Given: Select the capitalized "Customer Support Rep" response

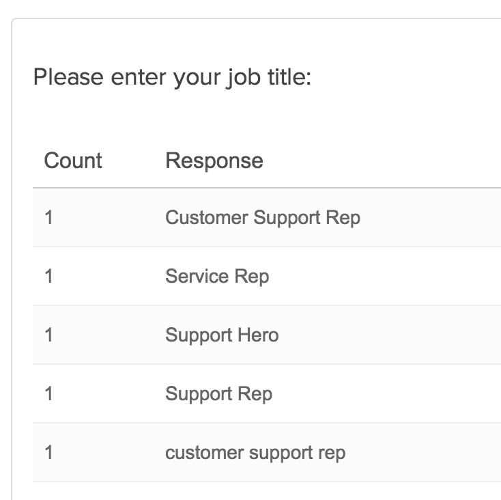Looking at the screenshot, I should (263, 218).
